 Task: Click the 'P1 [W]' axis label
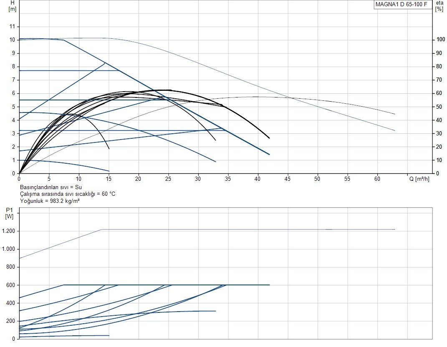point(10,213)
